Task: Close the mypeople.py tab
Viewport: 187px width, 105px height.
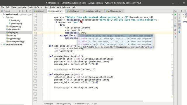Action: [x=64, y=11]
